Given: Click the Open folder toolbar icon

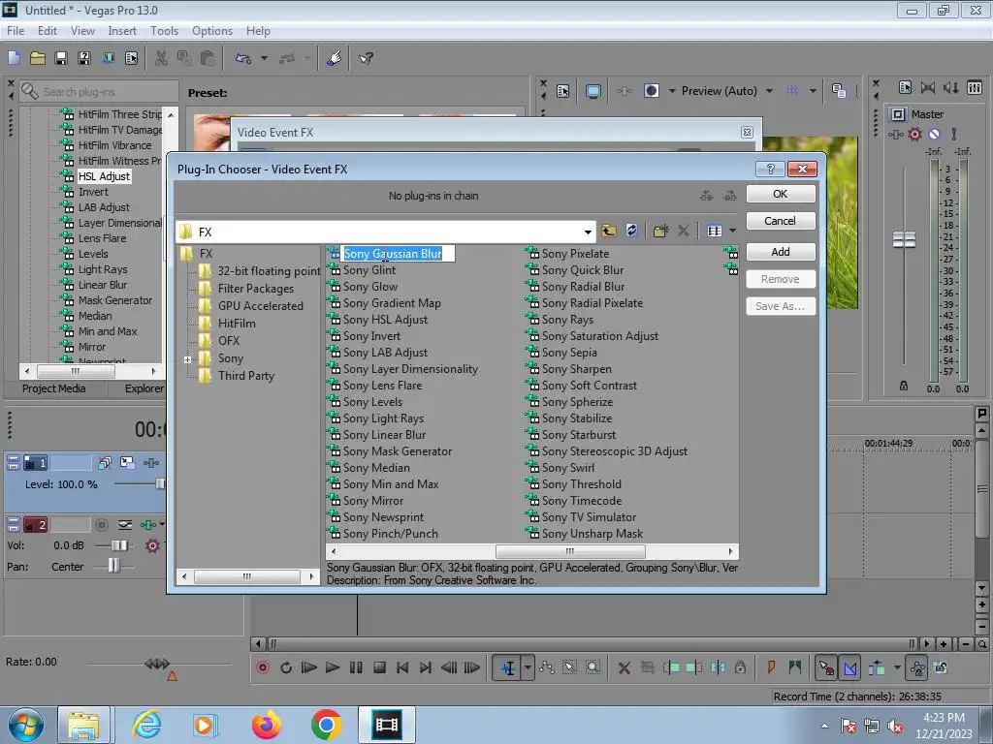Looking at the screenshot, I should click(x=38, y=58).
